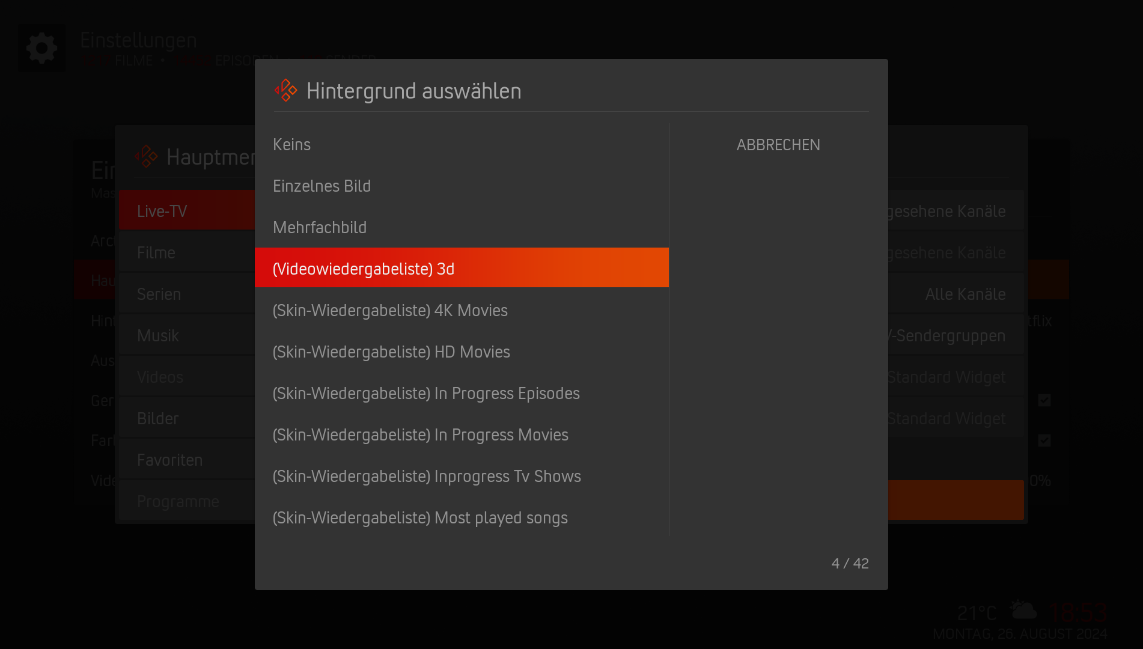Screen dimensions: 1143x649
Task: Click the cloud weather icon near temperature
Action: click(x=1023, y=611)
